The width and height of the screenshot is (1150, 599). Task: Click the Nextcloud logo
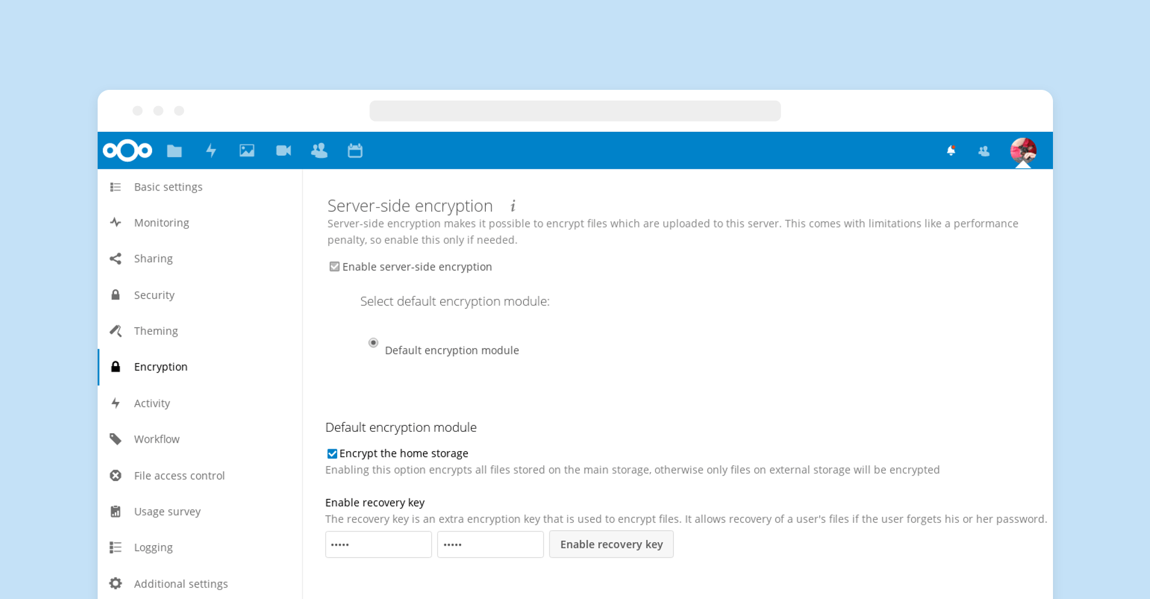(x=127, y=150)
